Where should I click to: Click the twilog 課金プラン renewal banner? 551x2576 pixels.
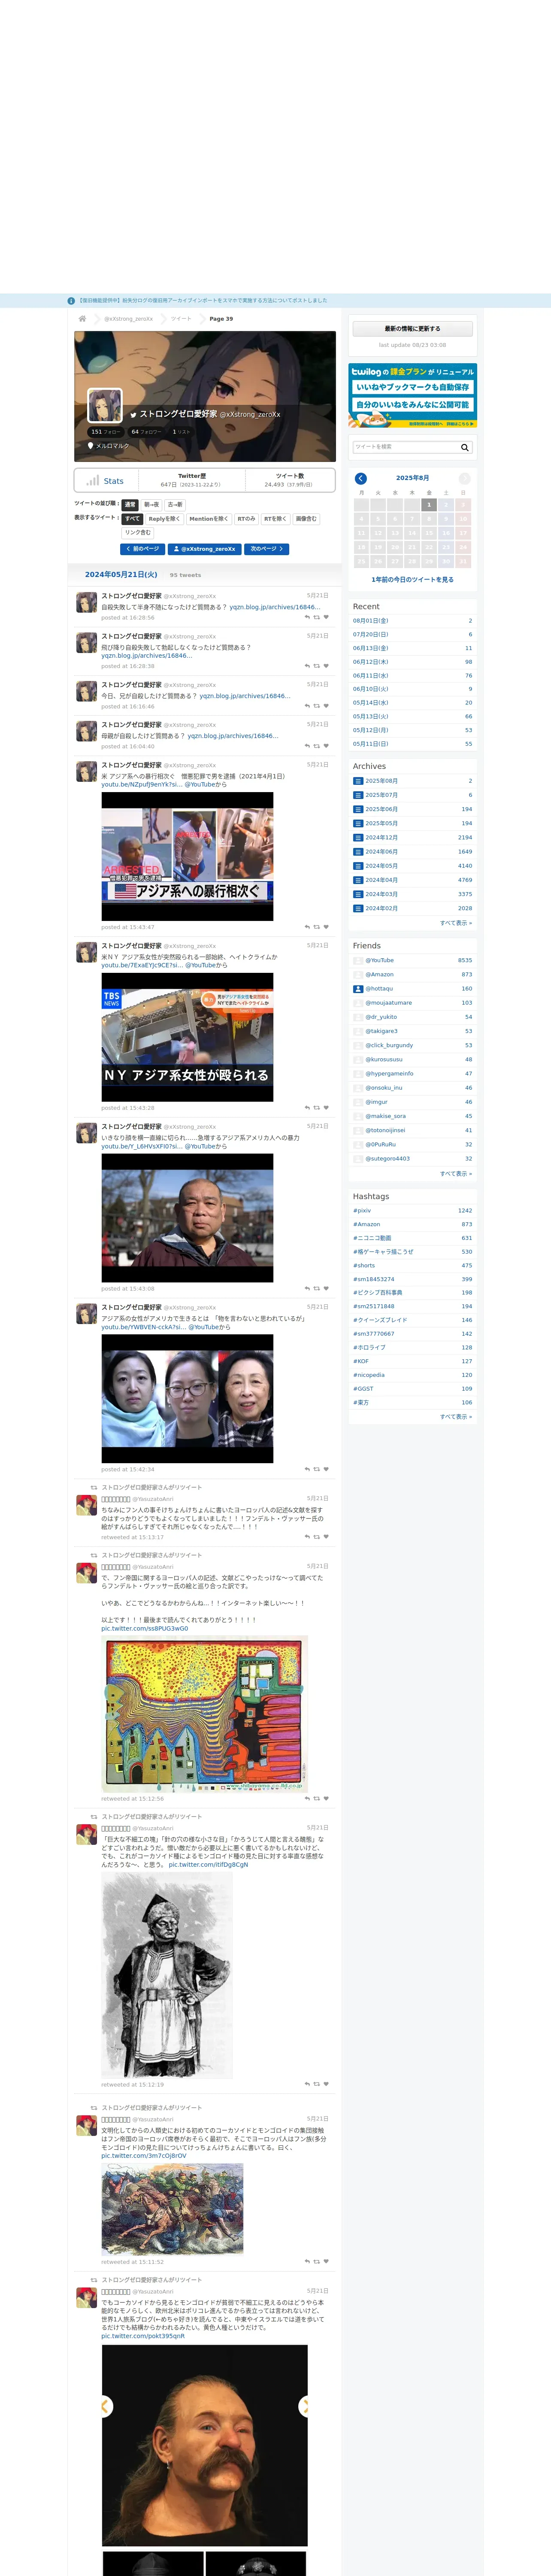tap(412, 396)
